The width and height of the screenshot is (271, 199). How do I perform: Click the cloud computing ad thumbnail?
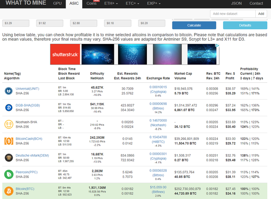click(202, 55)
